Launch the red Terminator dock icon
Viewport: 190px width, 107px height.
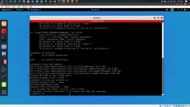4,31
